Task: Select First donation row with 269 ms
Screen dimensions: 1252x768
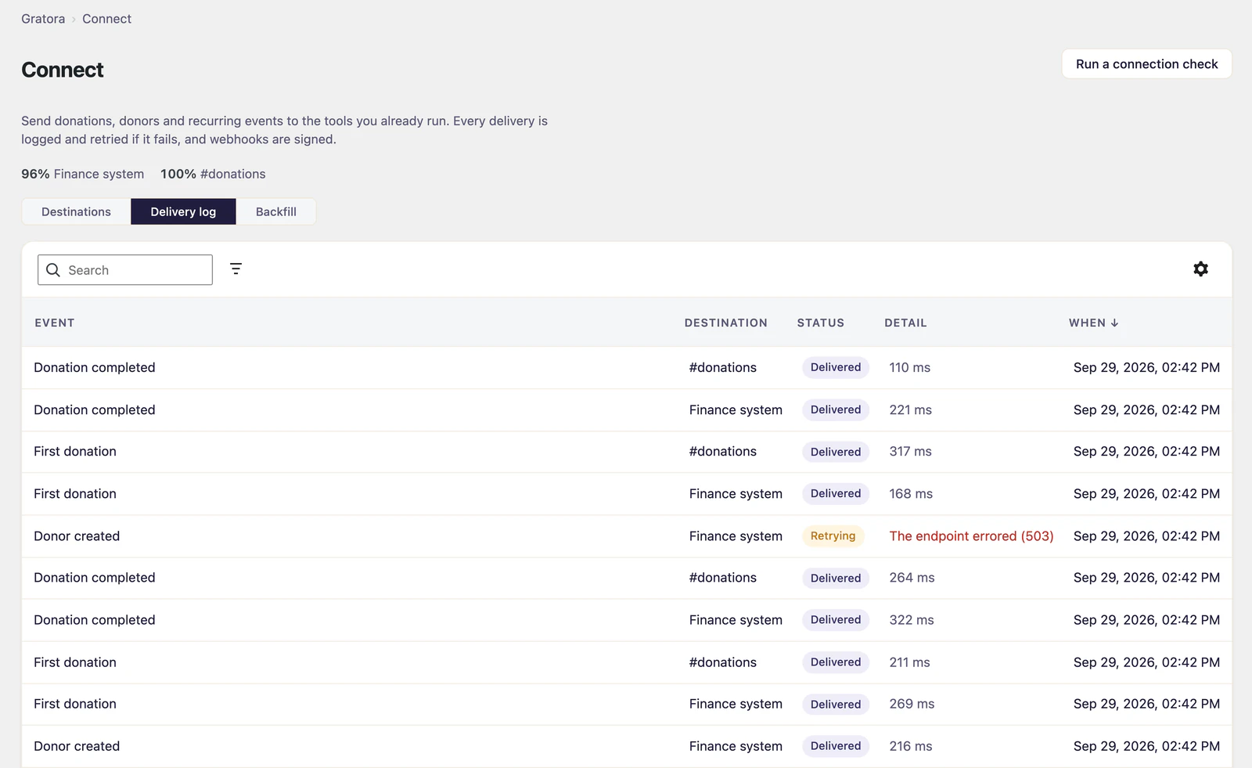Action: click(627, 704)
